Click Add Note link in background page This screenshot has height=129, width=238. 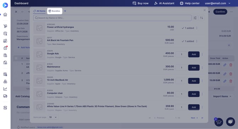23,47
